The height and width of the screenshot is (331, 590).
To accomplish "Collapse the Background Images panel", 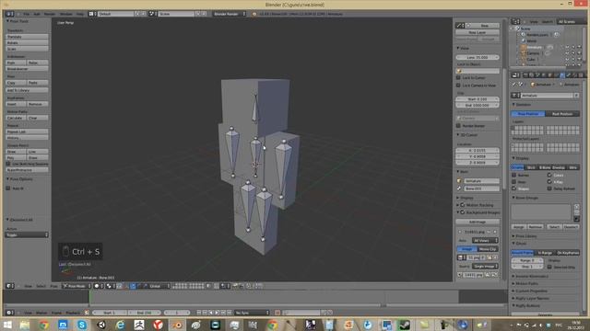I will (x=458, y=212).
